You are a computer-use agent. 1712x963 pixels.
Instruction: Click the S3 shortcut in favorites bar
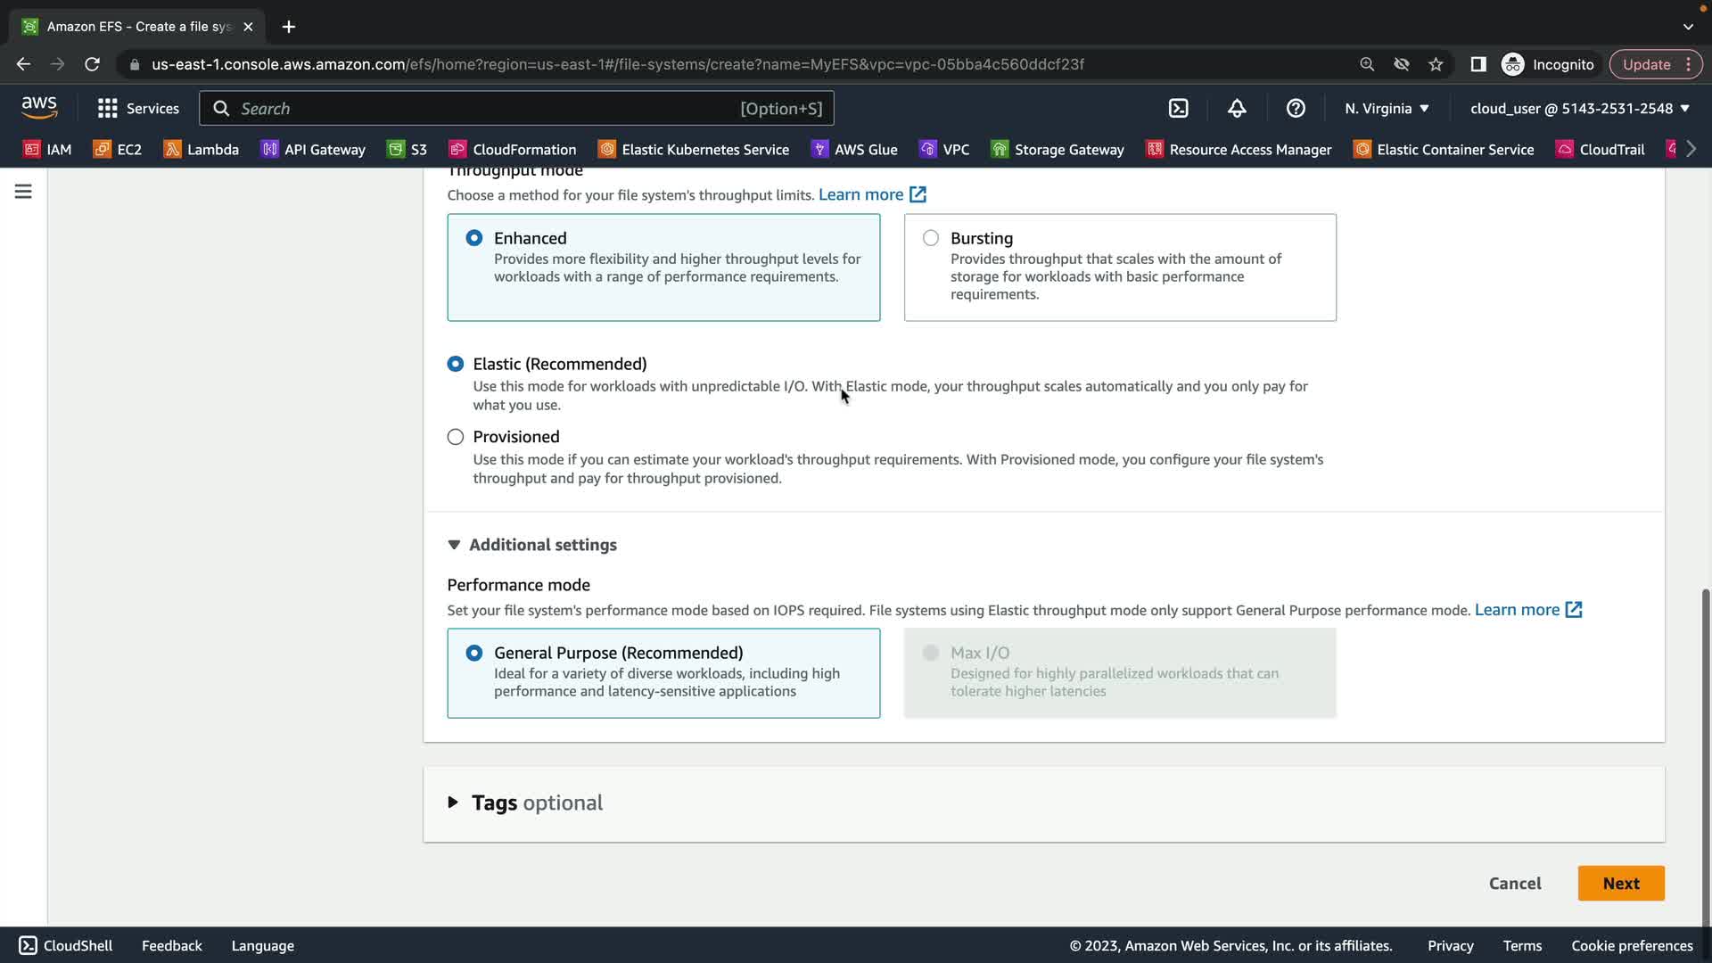[407, 150]
